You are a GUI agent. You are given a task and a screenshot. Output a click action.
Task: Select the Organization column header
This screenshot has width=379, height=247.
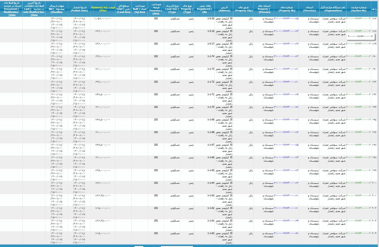coord(333,9)
